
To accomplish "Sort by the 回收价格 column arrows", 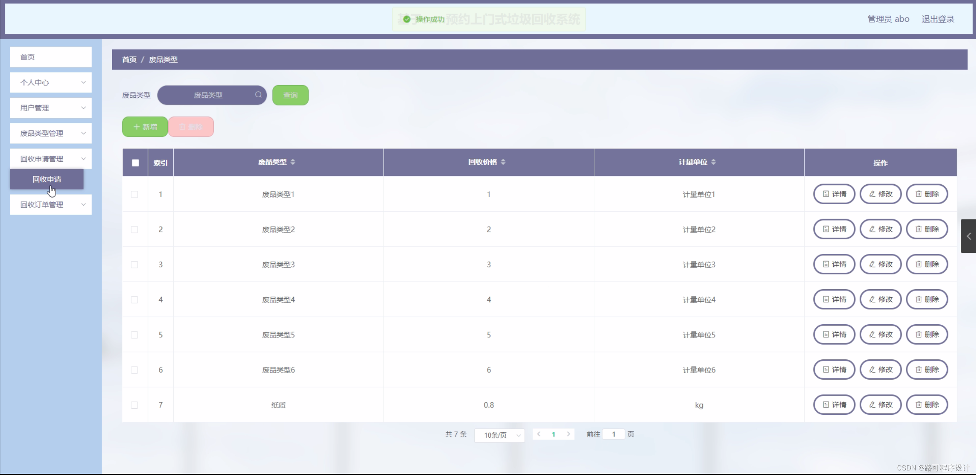I will click(x=503, y=162).
